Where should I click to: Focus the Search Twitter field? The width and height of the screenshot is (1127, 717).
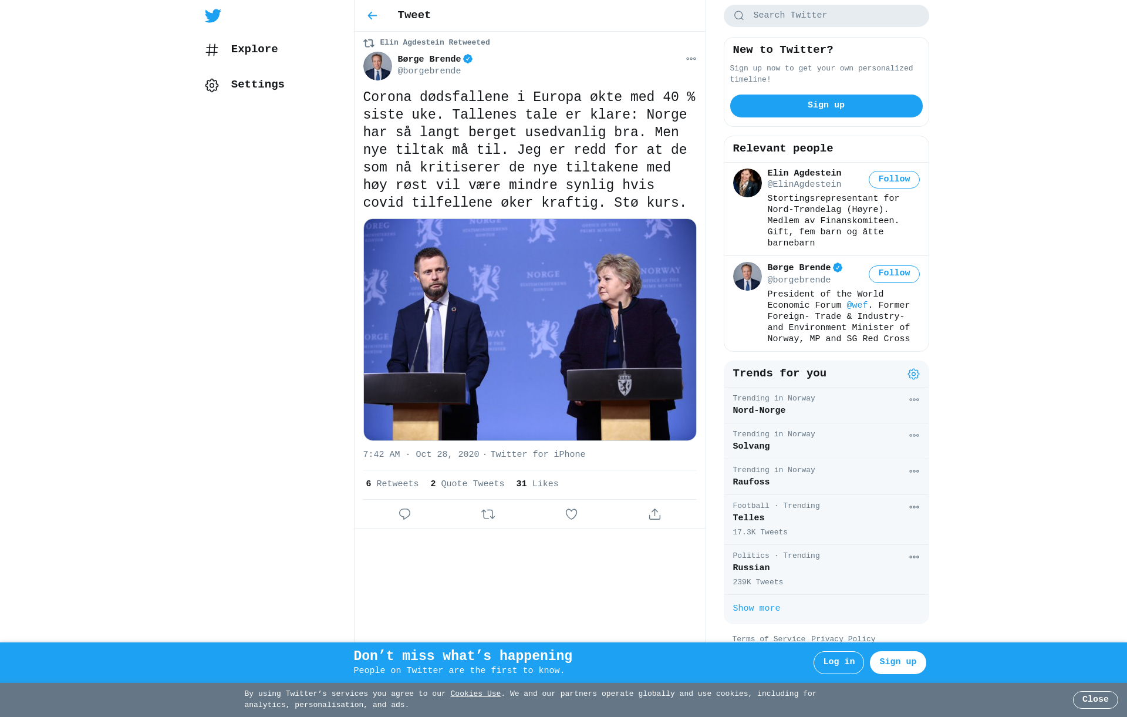point(826,16)
